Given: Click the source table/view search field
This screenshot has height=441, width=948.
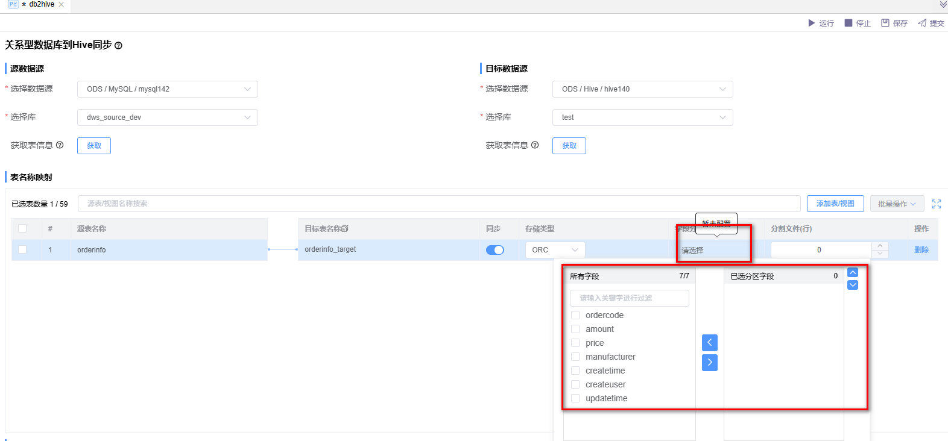Looking at the screenshot, I should pos(438,204).
